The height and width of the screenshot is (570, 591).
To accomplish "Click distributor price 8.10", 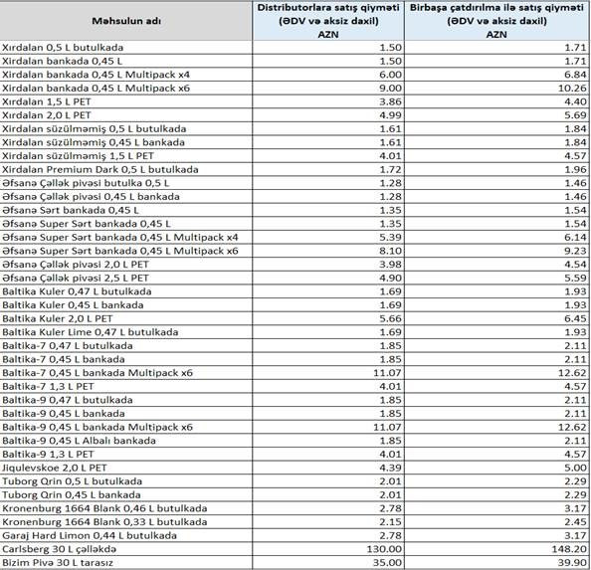I will coord(328,251).
